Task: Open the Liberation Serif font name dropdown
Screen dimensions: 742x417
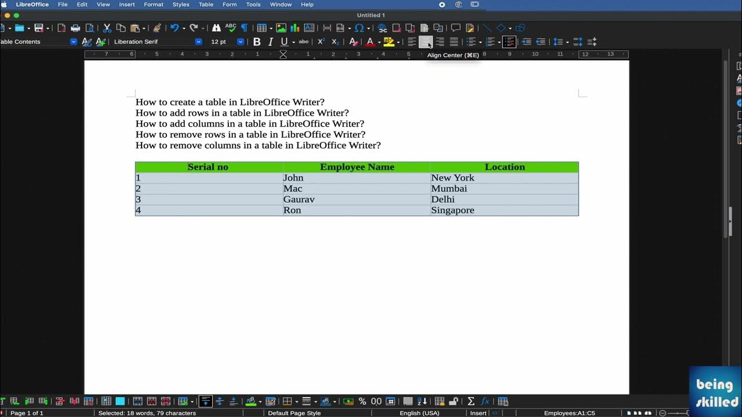Action: (198, 42)
